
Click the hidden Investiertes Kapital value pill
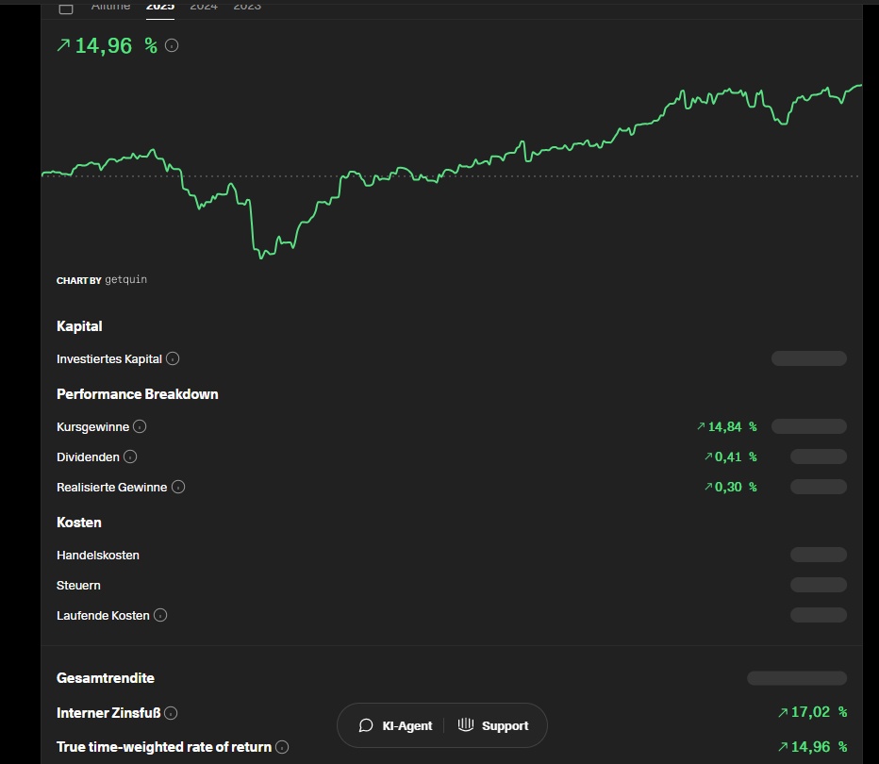click(x=808, y=358)
